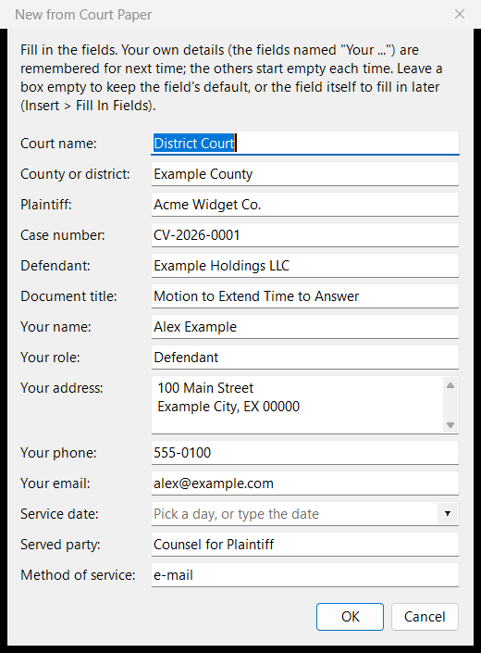Click the "Plaintiff:" label

[45, 205]
